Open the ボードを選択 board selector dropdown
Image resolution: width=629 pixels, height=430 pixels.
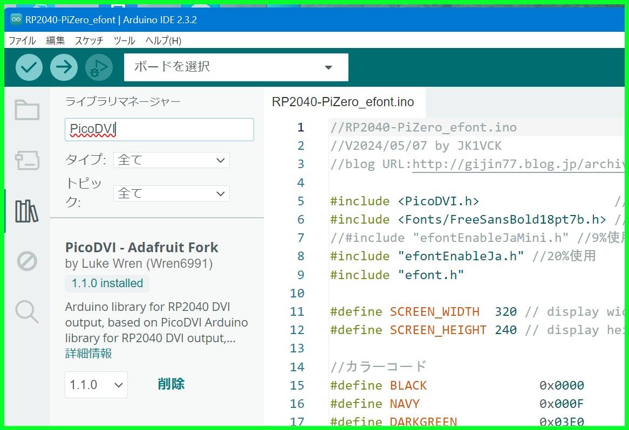[236, 67]
